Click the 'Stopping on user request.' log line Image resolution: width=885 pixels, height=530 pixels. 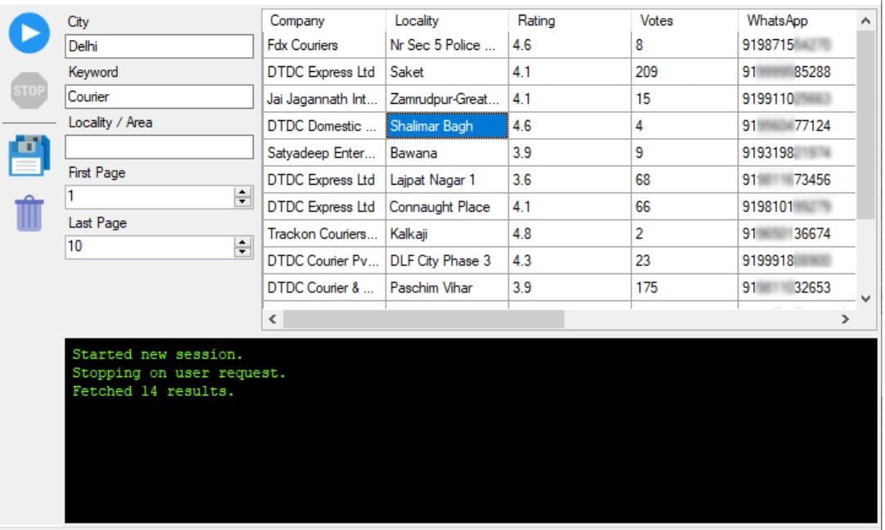tap(179, 373)
